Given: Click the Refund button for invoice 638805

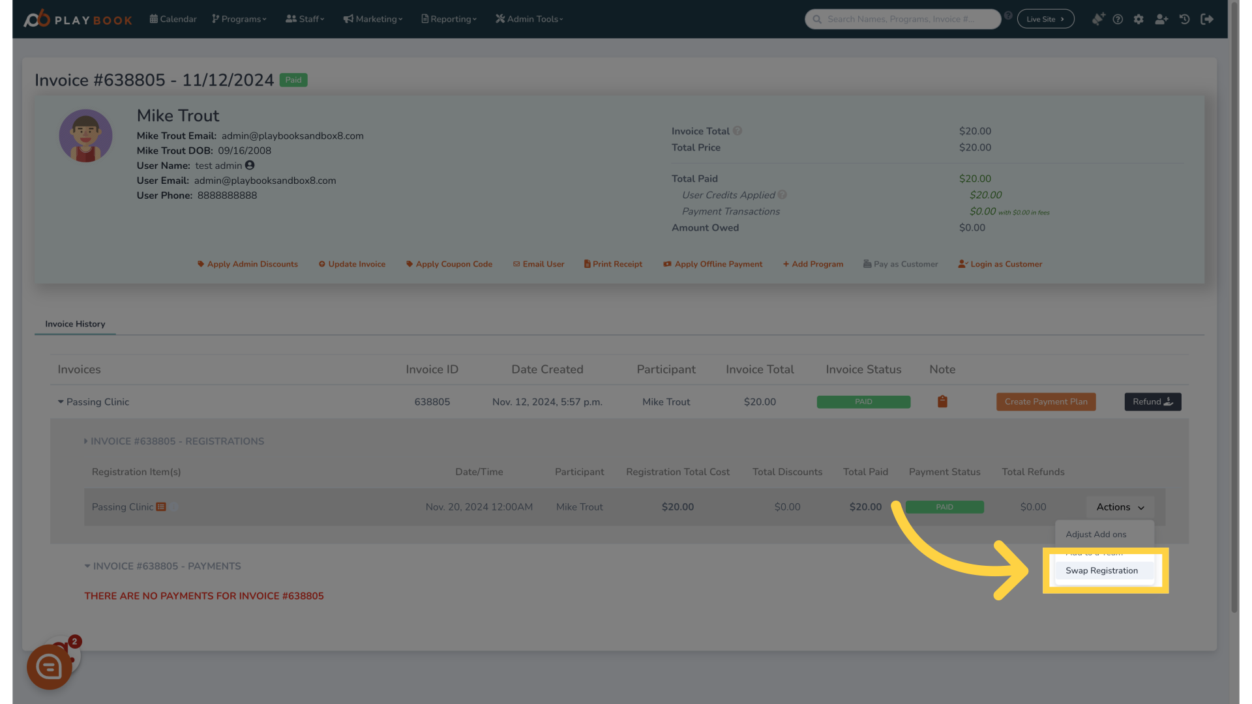Looking at the screenshot, I should pyautogui.click(x=1152, y=402).
